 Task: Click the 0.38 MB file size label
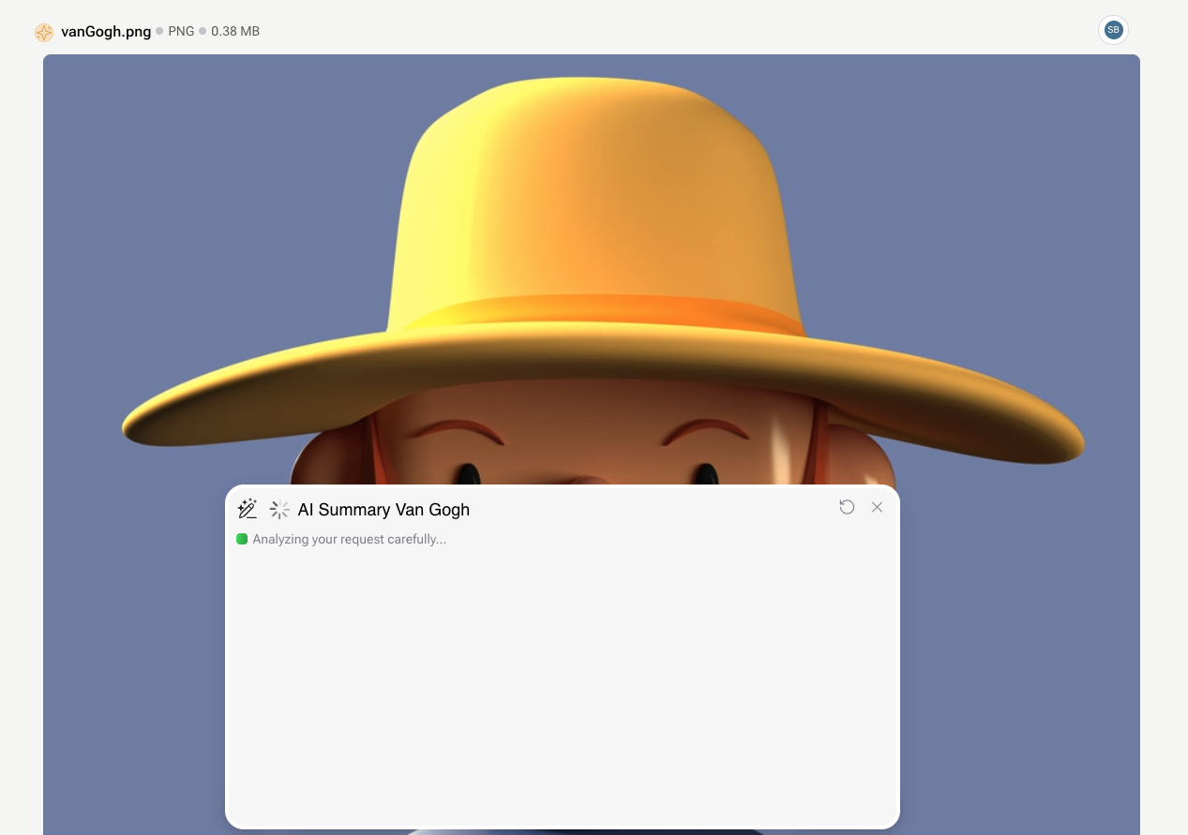click(x=235, y=32)
